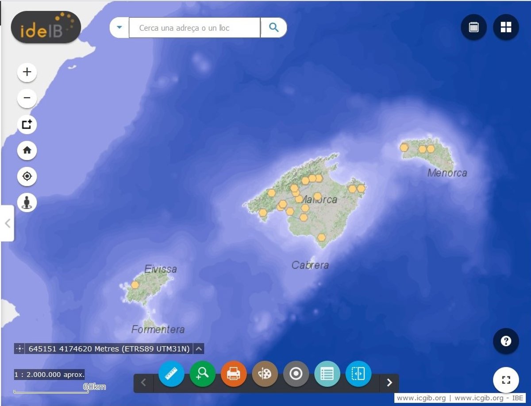
Task: Toggle the grey circle target widget
Action: coord(296,374)
